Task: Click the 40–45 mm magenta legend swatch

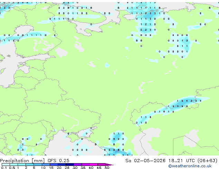Action: (x=94, y=165)
